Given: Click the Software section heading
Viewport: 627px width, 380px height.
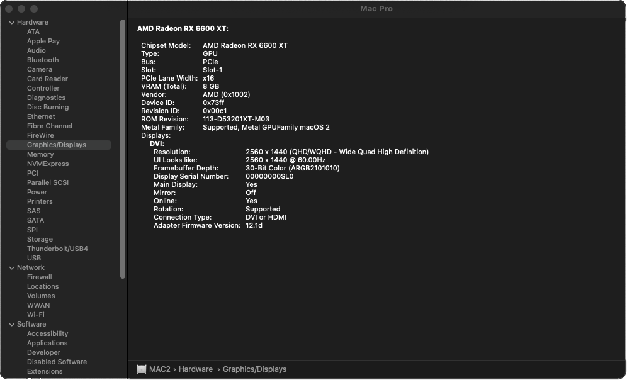Looking at the screenshot, I should [x=31, y=325].
